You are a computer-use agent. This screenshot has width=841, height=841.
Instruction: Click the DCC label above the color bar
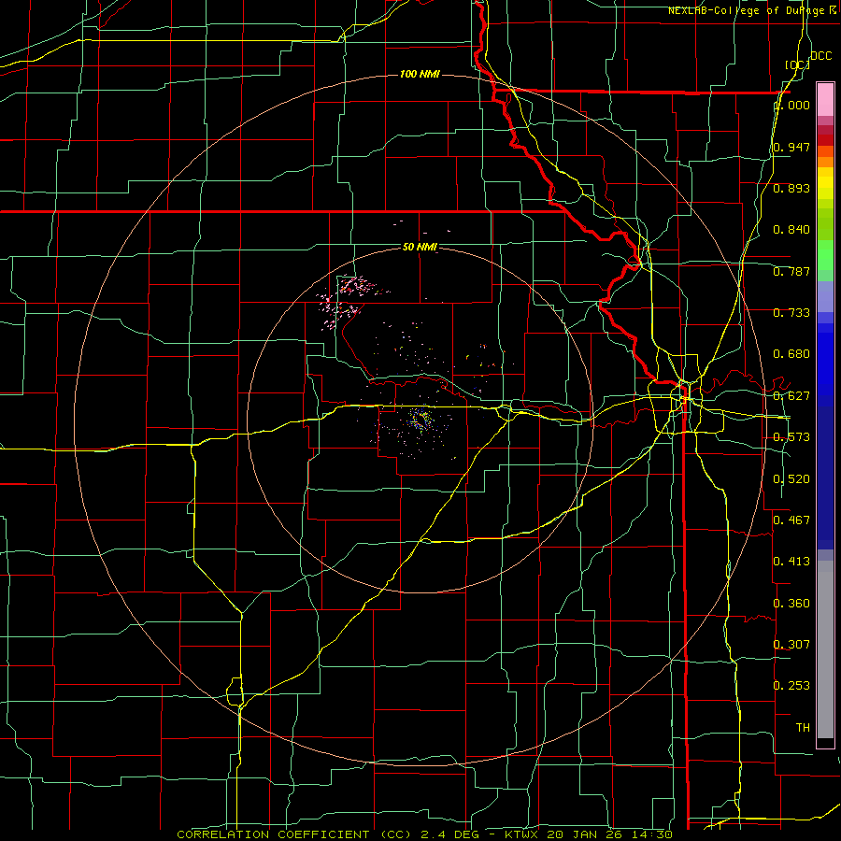pyautogui.click(x=820, y=55)
